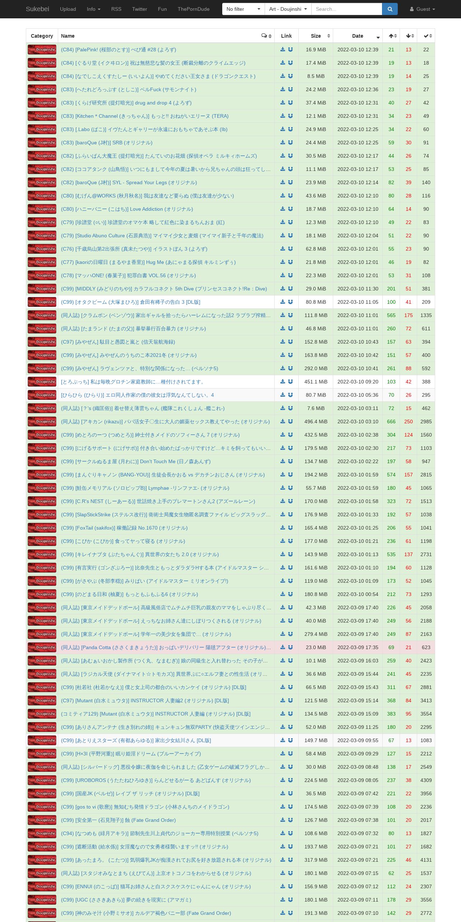The height and width of the screenshot is (922, 461).
Task: Click the leechers count '250'
Action: click(409, 422)
